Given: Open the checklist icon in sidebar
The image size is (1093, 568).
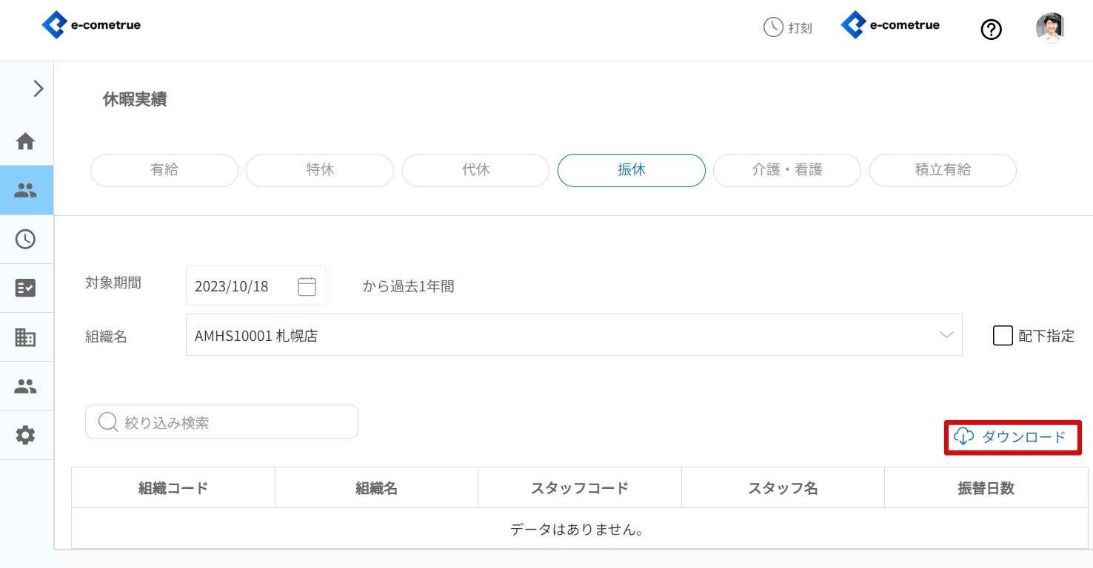Looking at the screenshot, I should point(26,288).
